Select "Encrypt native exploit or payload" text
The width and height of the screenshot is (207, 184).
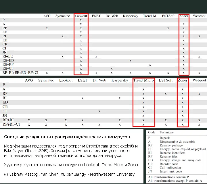point(183,149)
